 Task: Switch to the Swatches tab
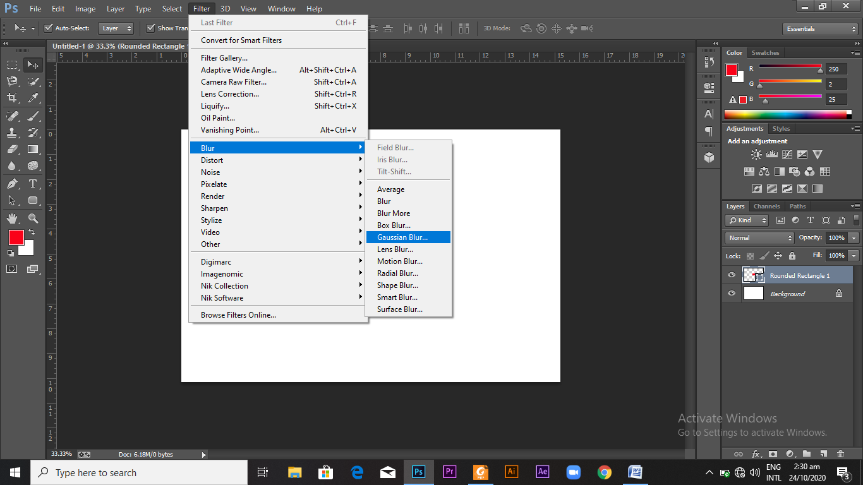(x=765, y=53)
